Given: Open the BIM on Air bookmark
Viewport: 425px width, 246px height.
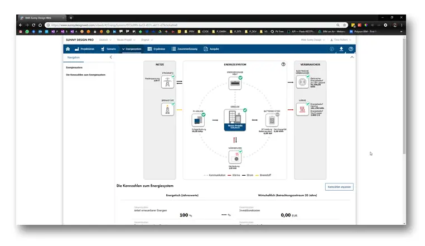Looking at the screenshot, I should point(332,32).
